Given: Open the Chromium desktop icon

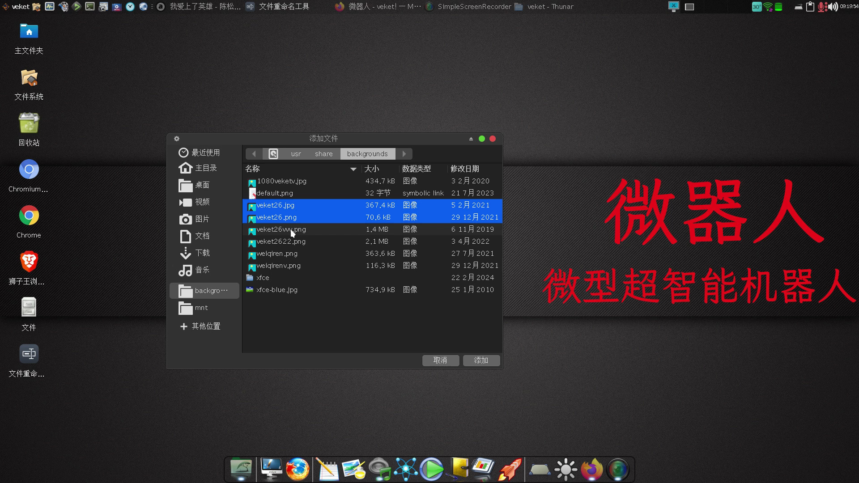Looking at the screenshot, I should pos(29,170).
